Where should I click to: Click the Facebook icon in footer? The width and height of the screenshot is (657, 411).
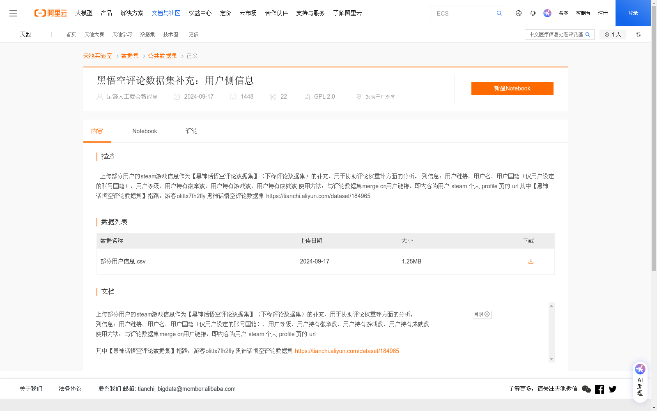(600, 389)
